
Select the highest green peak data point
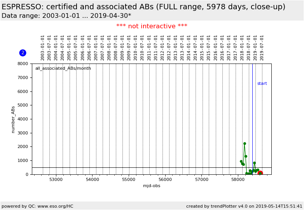click(245, 143)
